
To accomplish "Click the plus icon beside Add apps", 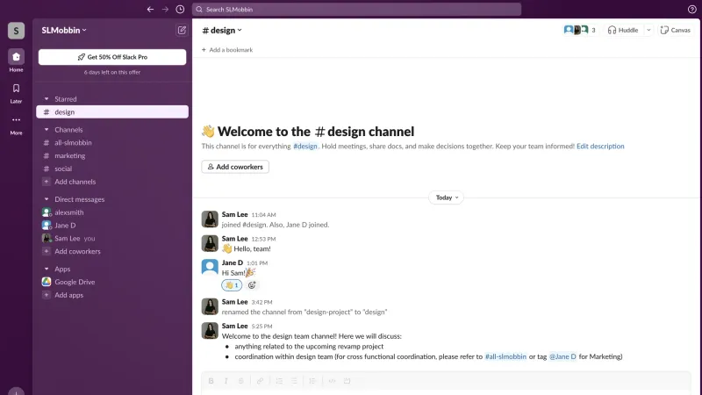I will click(x=47, y=295).
